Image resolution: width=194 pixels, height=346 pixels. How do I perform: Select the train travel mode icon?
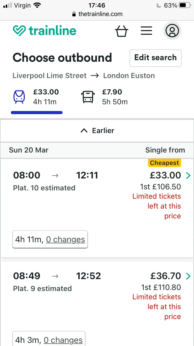click(x=19, y=97)
